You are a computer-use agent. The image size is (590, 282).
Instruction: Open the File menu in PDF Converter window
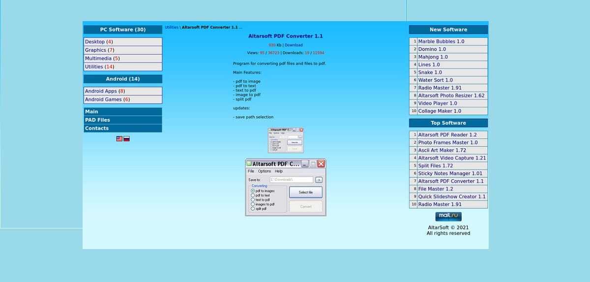coord(251,171)
